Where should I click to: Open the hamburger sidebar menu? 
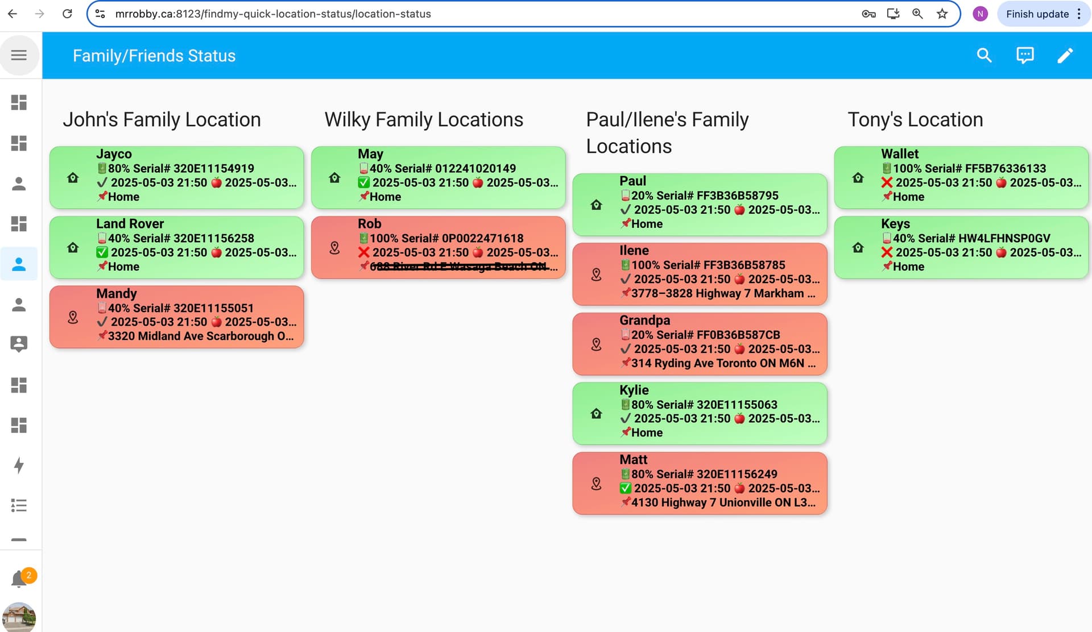19,55
